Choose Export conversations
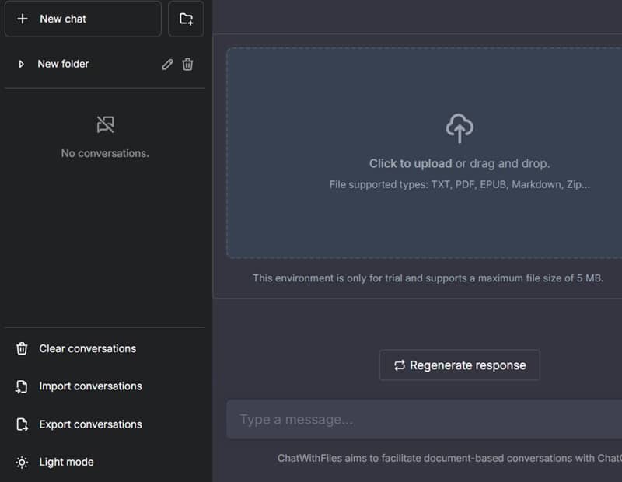Viewport: 622px width, 482px height. pos(105,424)
